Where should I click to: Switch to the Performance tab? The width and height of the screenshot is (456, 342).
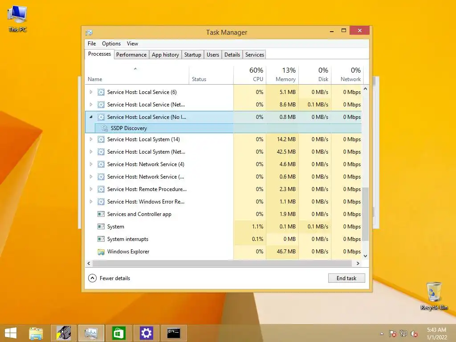point(131,55)
